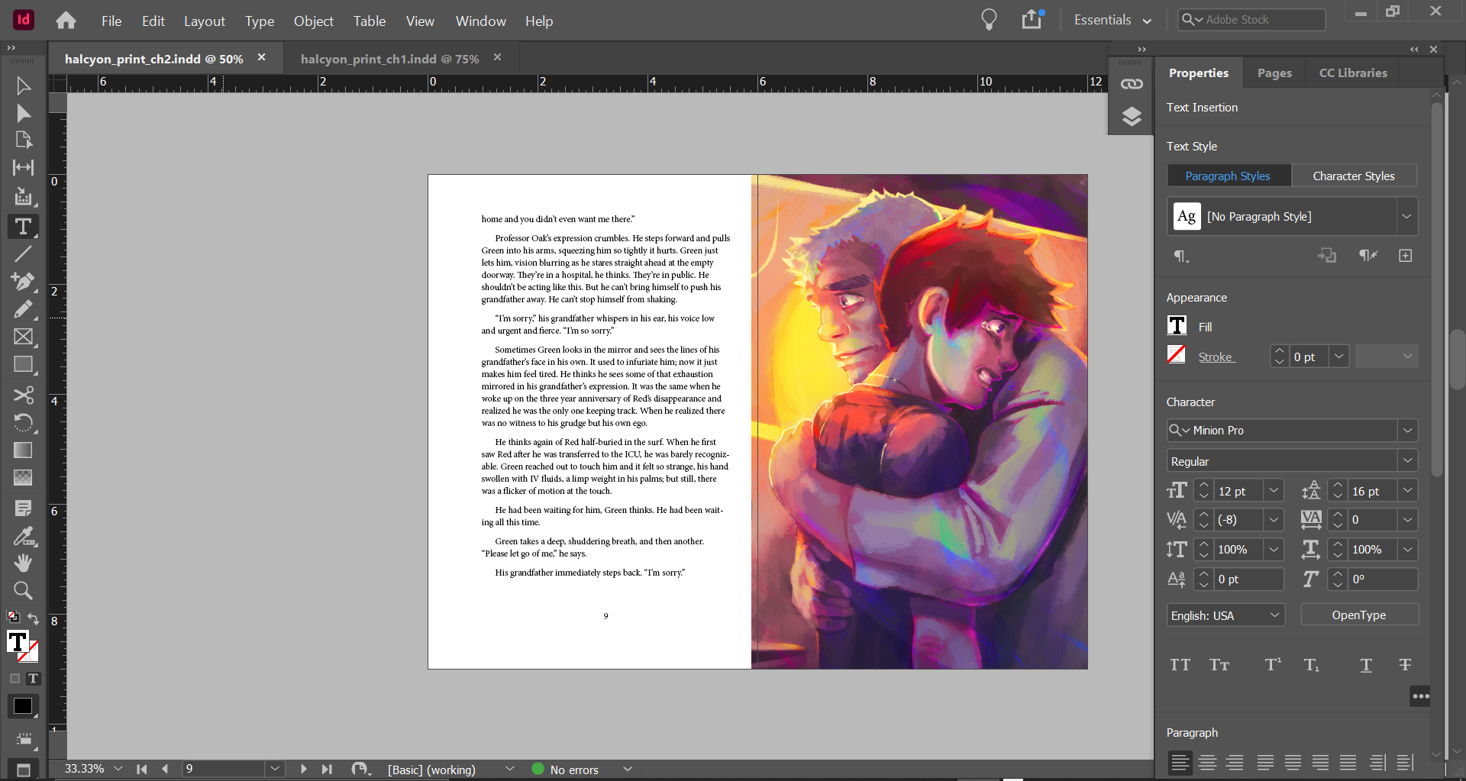This screenshot has height=781, width=1466.
Task: Click the Stroke color swatch
Action: 1177,355
